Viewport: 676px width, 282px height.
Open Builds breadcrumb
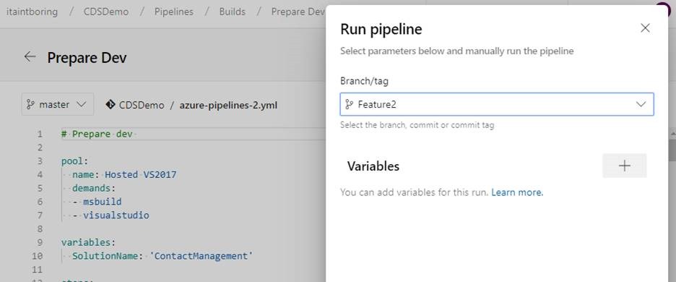pyautogui.click(x=233, y=12)
